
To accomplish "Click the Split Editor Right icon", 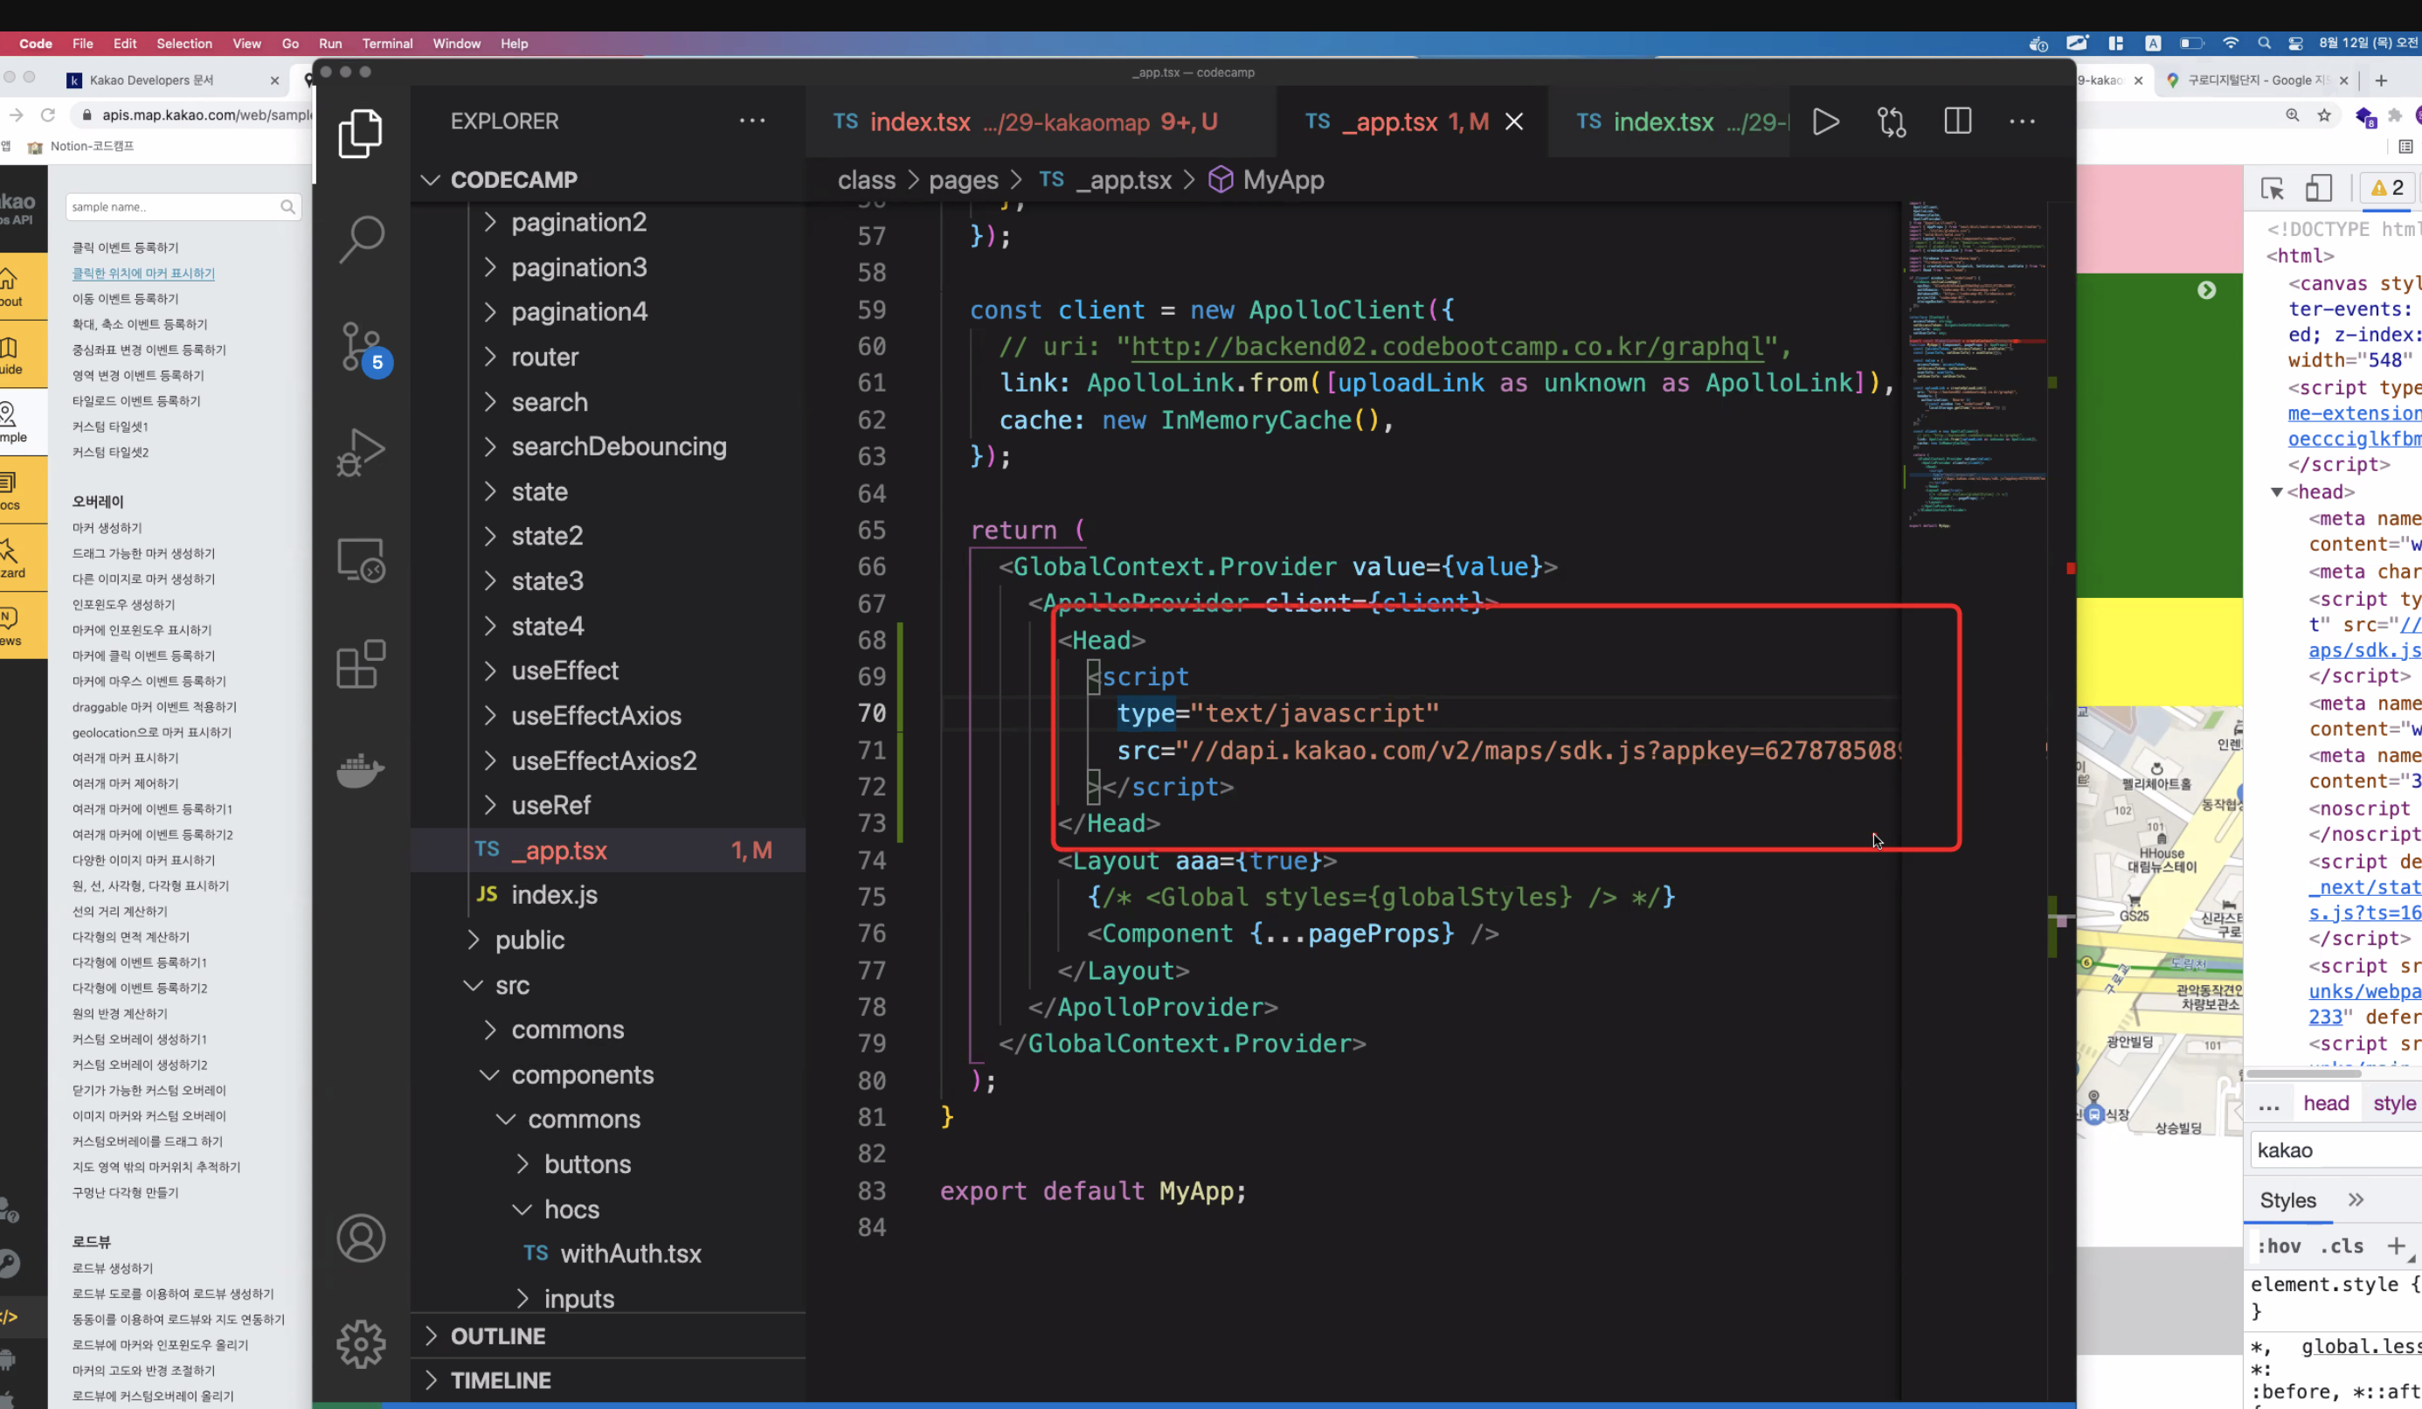I will 1957,121.
